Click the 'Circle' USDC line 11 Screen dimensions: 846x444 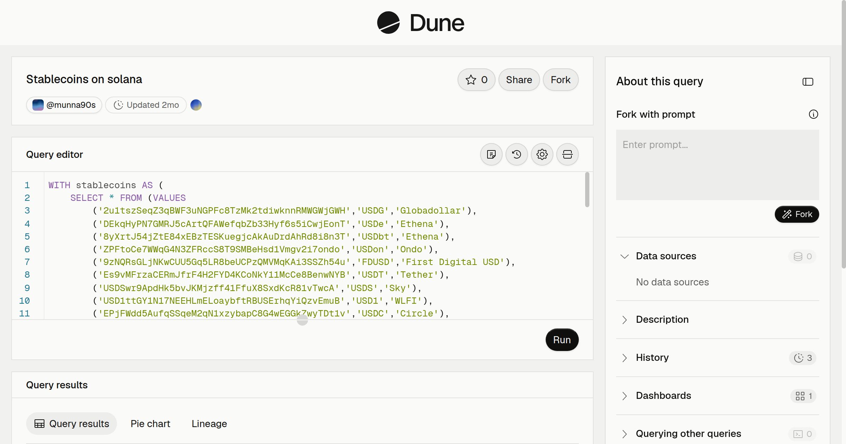point(271,314)
